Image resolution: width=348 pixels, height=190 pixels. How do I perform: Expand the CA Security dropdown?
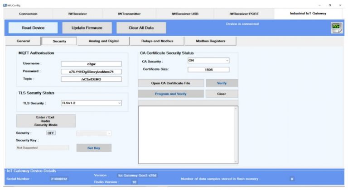pos(208,61)
